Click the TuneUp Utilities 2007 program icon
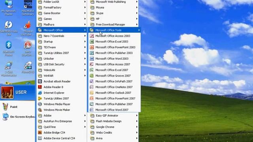Image resolution: width=253 pixels, height=142 pixels. point(40,98)
